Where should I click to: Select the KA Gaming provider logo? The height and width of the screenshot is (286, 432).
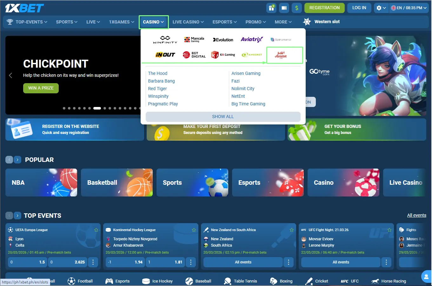[223, 55]
